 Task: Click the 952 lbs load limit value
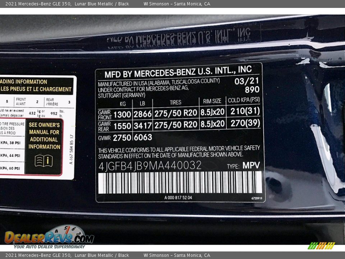[x=54, y=113]
